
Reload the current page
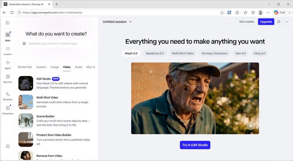pos(12,12)
